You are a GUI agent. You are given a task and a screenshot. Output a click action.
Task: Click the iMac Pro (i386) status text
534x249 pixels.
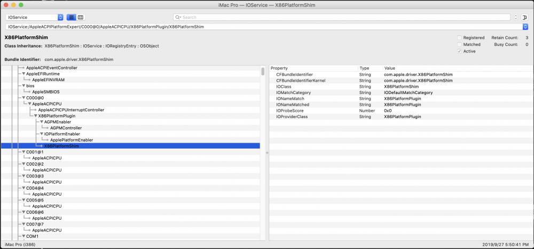20,245
